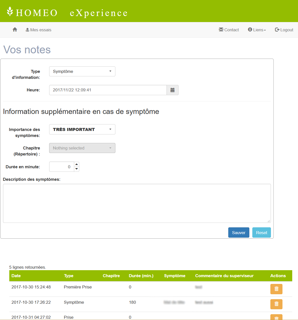
Task: Decrease the duration with down arrow
Action: point(77,169)
